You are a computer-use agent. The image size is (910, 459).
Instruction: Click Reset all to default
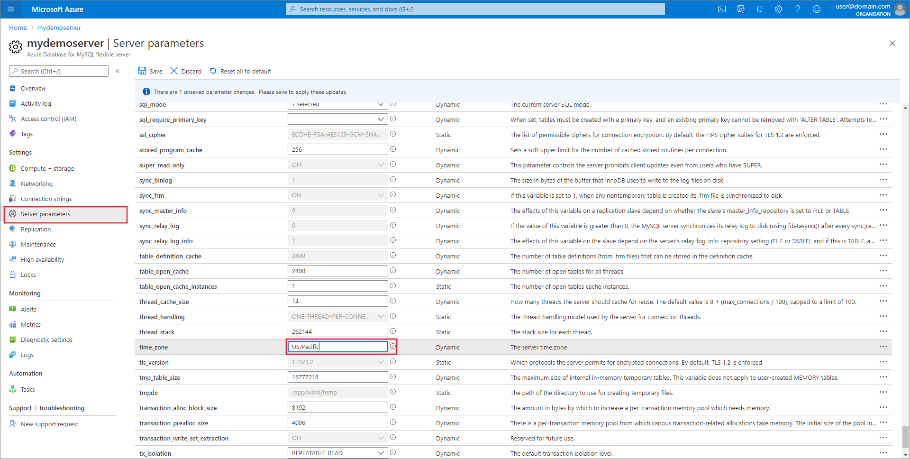point(240,71)
